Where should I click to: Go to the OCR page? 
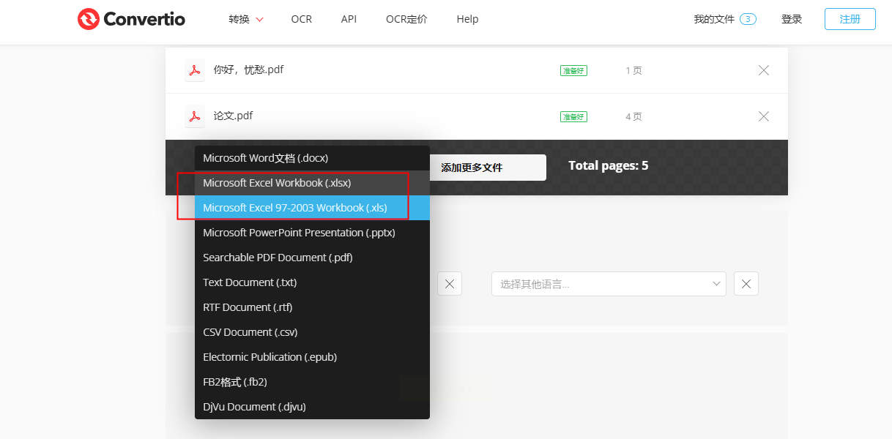coord(301,19)
